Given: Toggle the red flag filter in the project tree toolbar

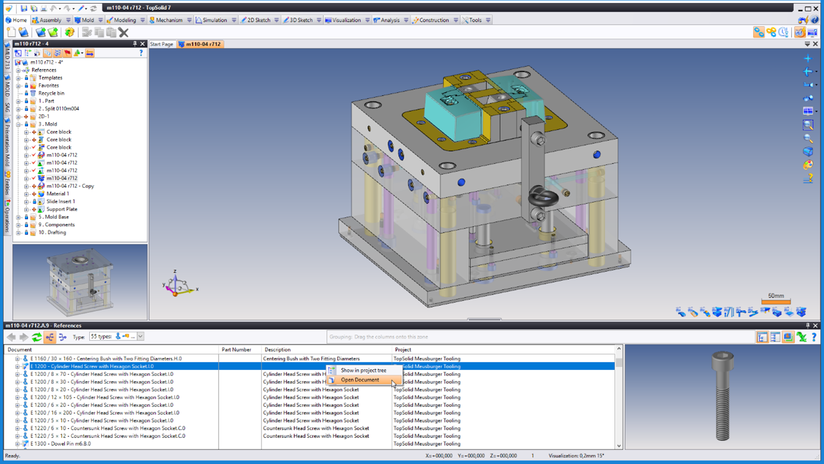Looking at the screenshot, I should (67, 54).
